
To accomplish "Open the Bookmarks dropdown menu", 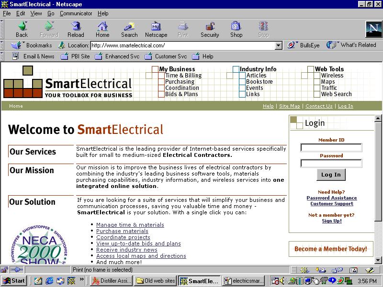I will point(32,45).
